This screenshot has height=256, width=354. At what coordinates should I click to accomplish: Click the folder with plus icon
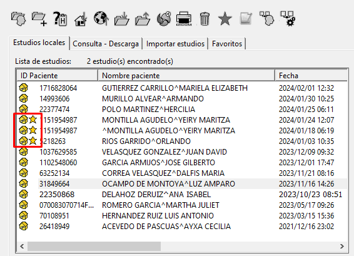39,19
